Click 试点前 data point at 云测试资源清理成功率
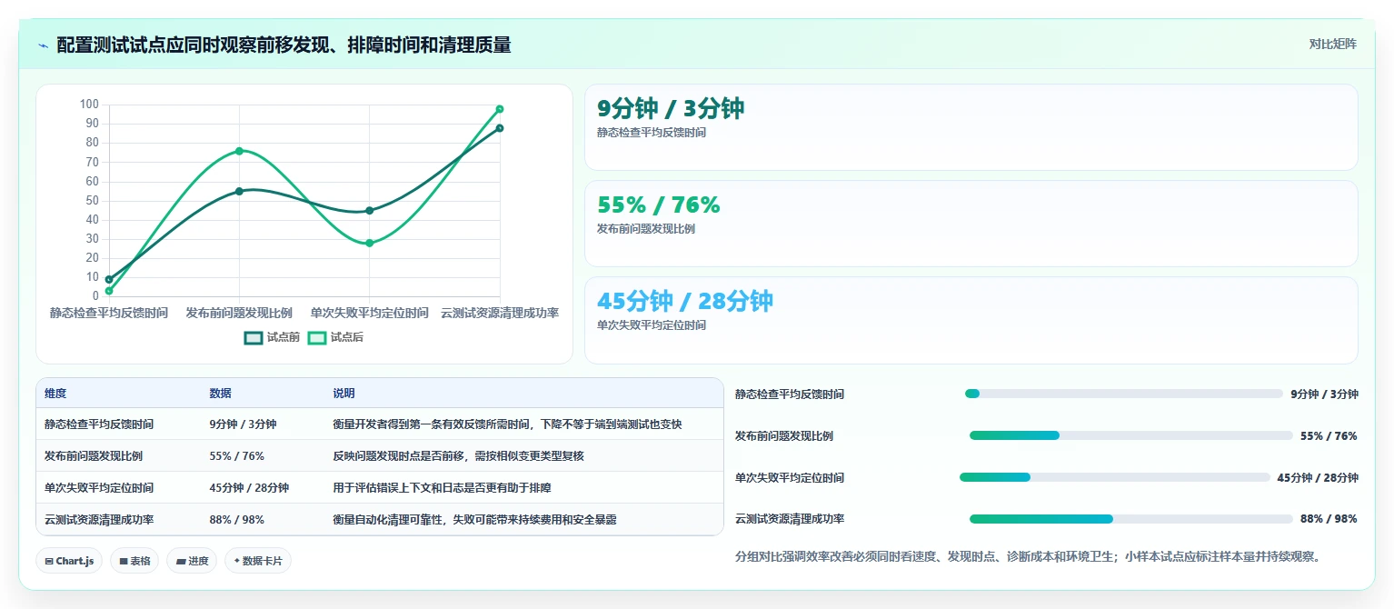Screen dimensions: 1394x609 coord(500,128)
